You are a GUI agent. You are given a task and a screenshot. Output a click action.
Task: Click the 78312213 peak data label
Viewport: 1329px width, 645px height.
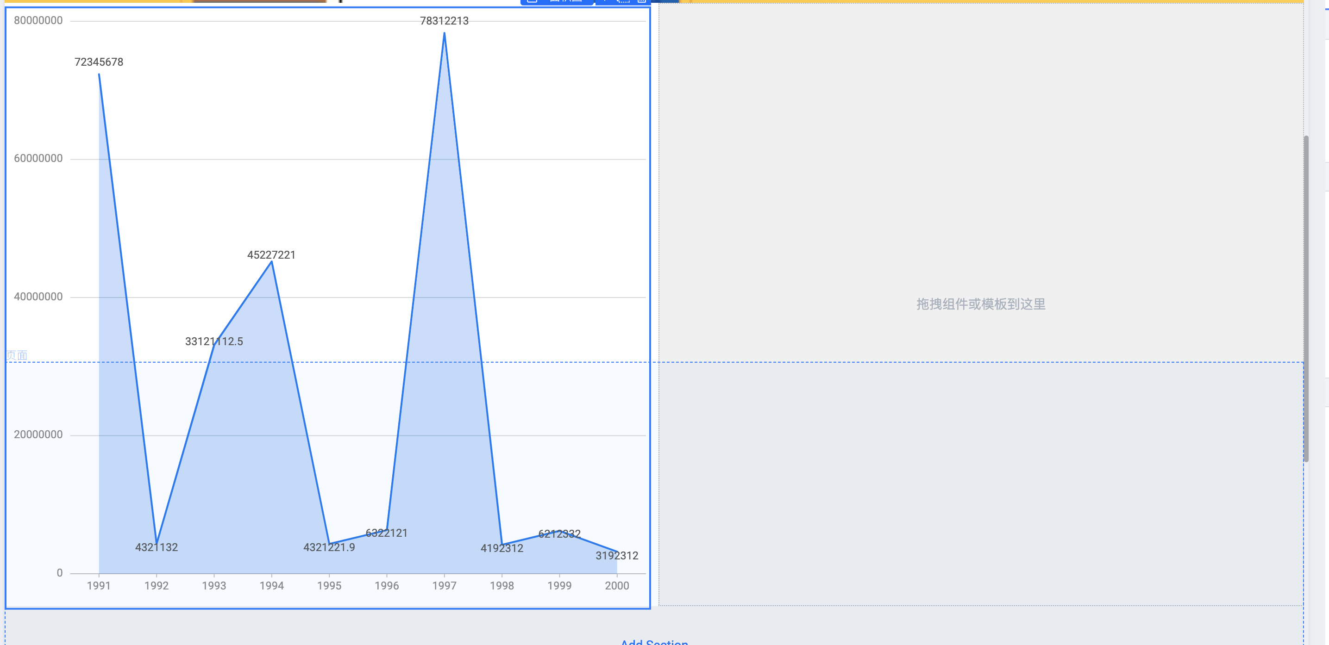tap(444, 21)
